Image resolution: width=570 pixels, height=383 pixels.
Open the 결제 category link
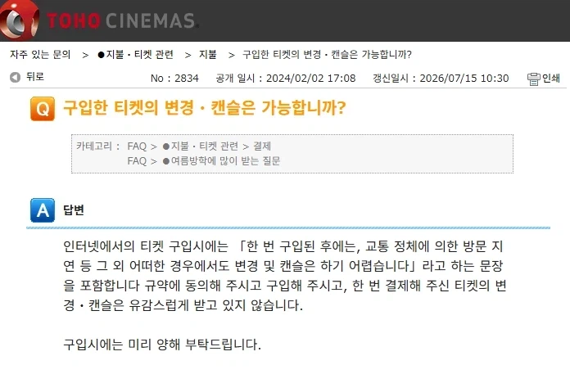point(262,146)
